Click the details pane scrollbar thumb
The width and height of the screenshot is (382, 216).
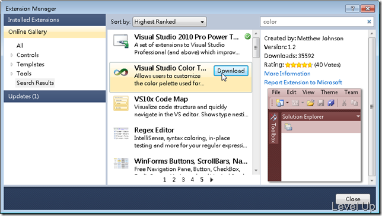tap(372, 107)
